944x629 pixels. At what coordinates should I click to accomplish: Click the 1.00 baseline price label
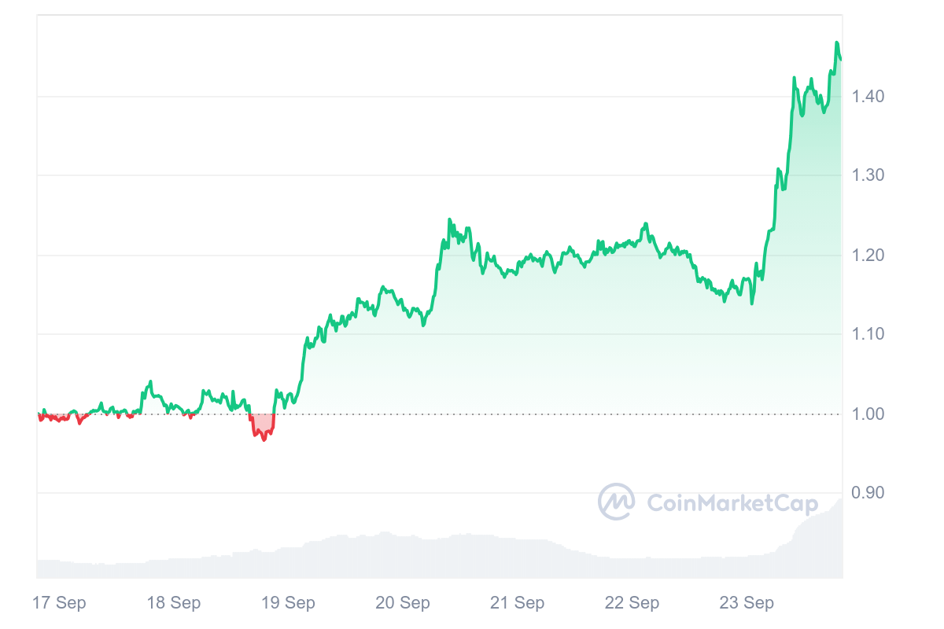pos(868,414)
